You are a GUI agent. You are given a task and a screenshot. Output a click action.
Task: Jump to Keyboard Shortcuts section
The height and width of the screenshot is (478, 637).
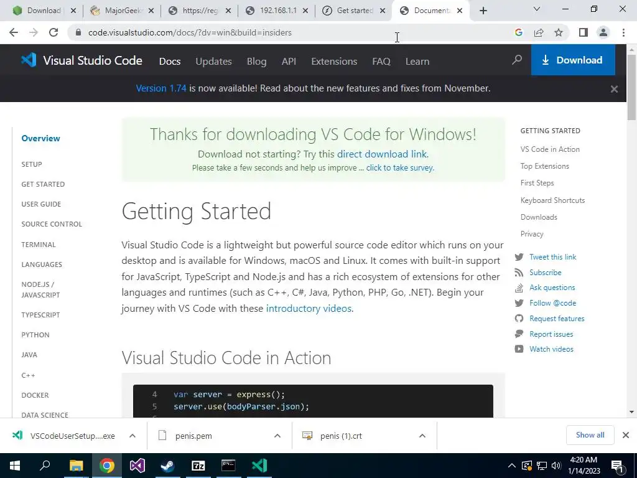tap(552, 200)
